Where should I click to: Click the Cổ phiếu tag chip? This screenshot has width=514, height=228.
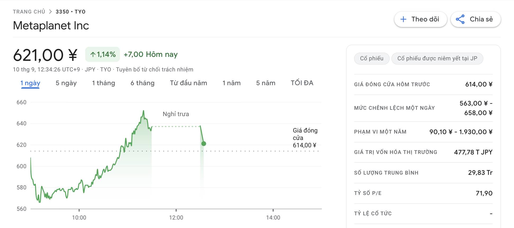[372, 58]
